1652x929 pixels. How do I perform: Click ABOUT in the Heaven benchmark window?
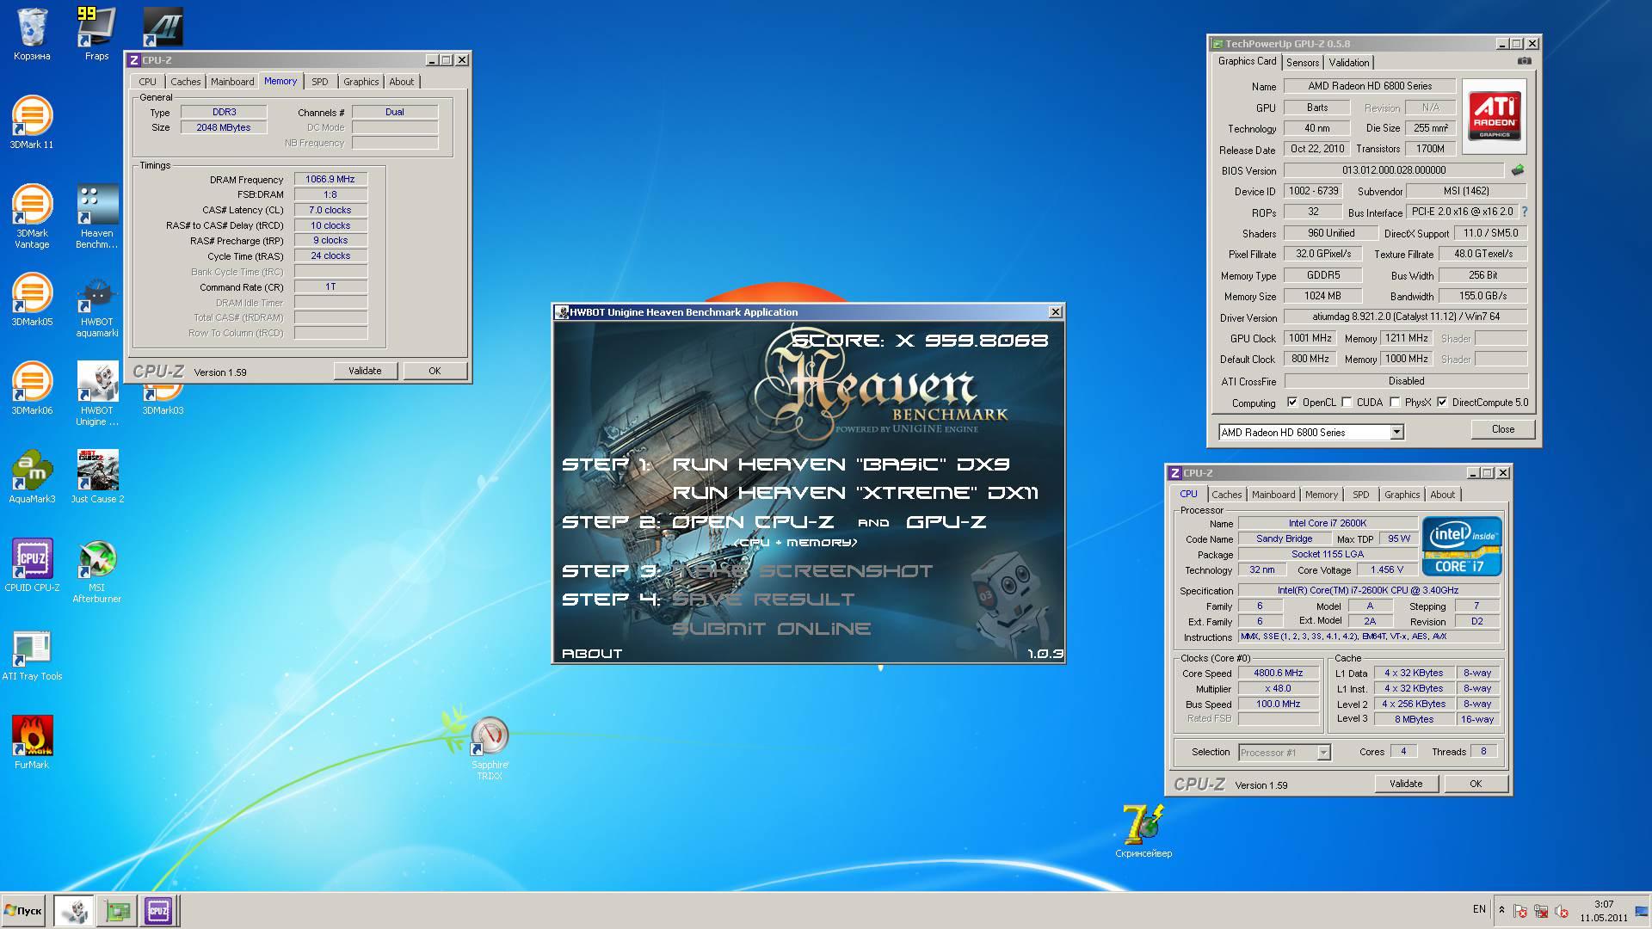[592, 654]
